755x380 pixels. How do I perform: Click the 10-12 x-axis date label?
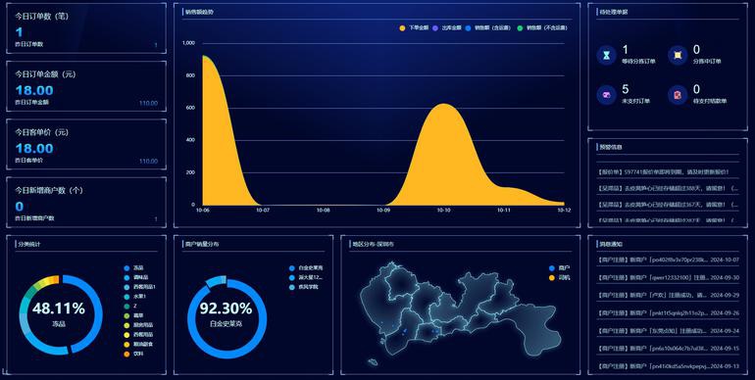564,211
